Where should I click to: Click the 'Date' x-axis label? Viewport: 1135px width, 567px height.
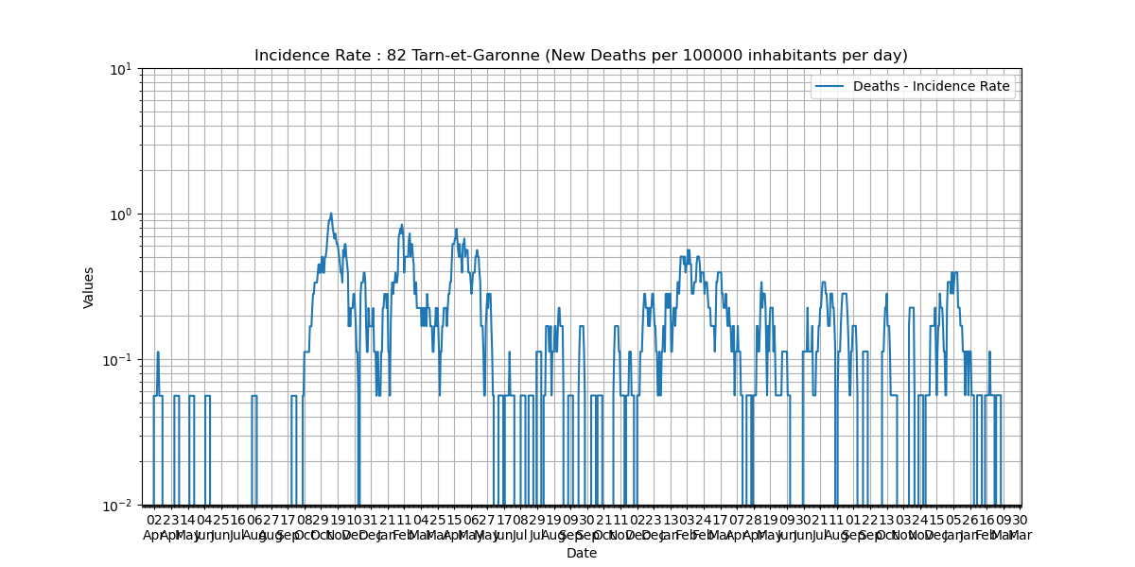[582, 554]
